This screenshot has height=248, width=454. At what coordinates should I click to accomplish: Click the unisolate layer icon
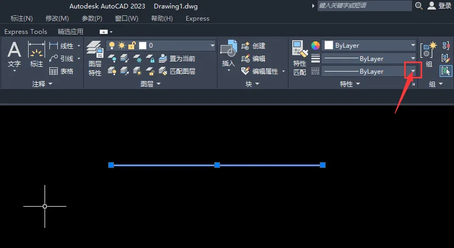[x=125, y=71]
